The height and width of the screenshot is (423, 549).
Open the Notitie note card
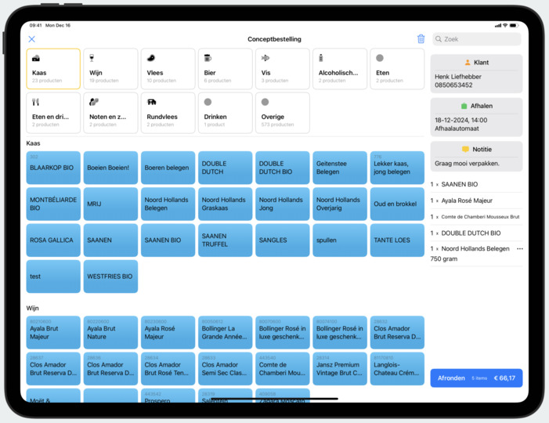(x=476, y=156)
